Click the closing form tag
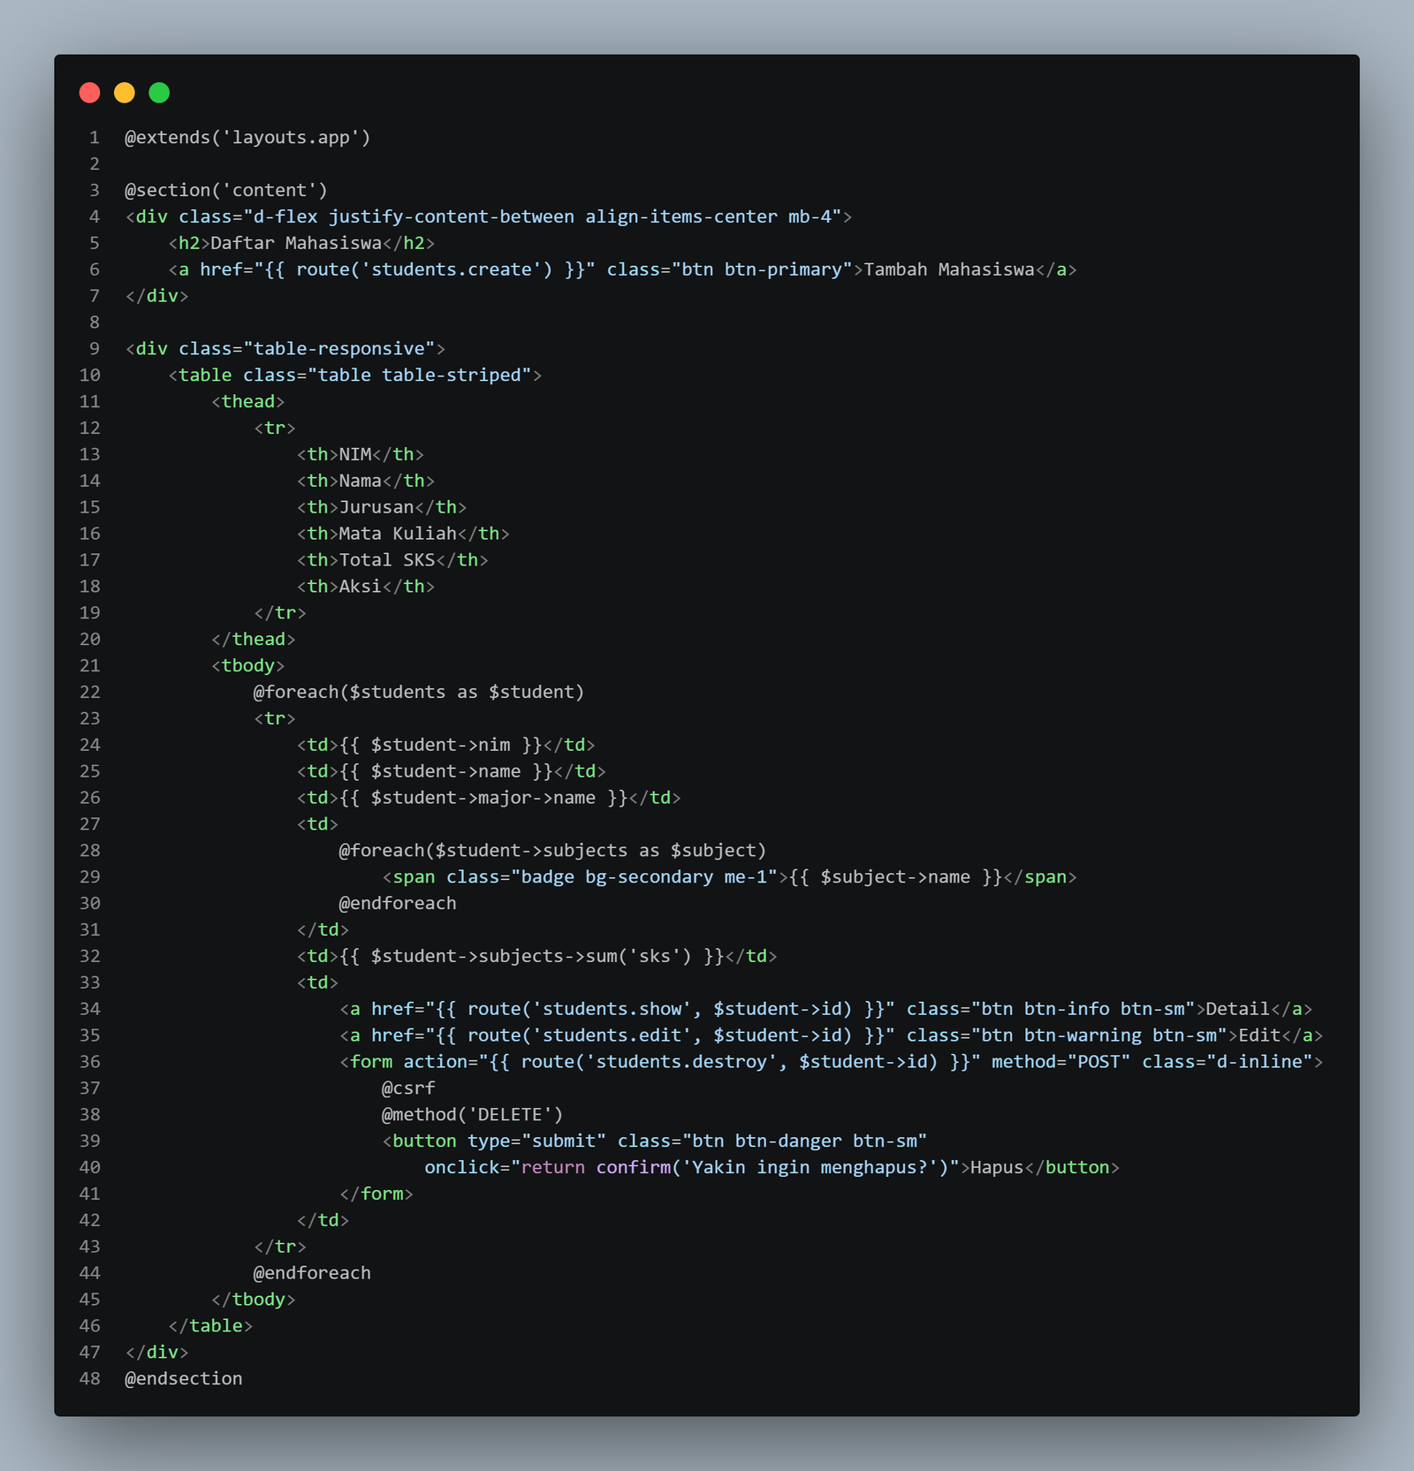This screenshot has width=1414, height=1471. 376,1194
